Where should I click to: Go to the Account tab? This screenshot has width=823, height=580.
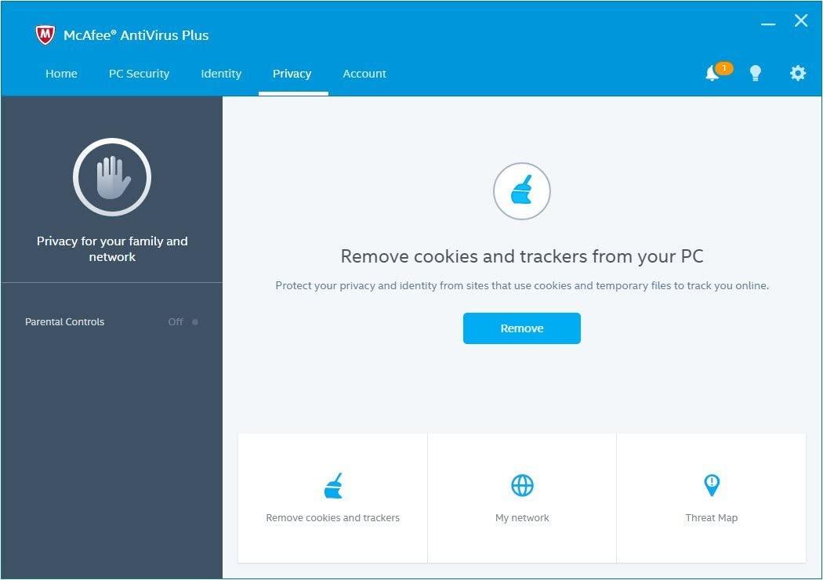pos(364,73)
